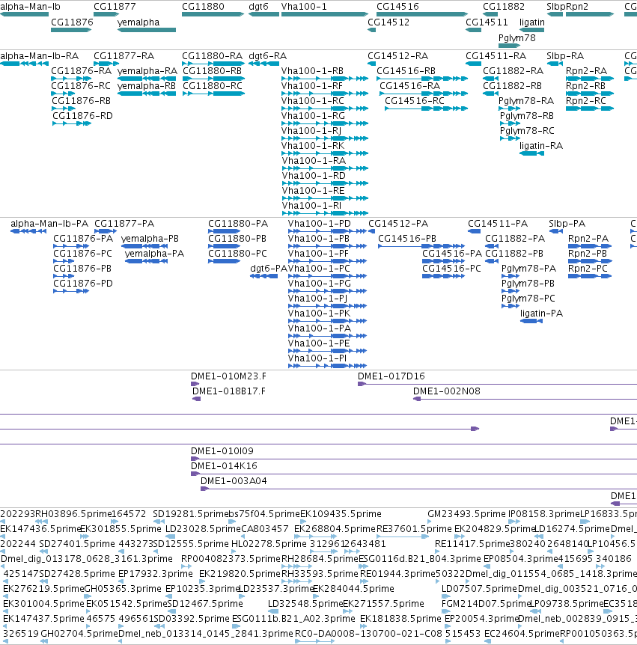Image resolution: width=637 pixels, height=645 pixels.
Task: Select the DME1-018B17.F clone label
Action: 229,391
